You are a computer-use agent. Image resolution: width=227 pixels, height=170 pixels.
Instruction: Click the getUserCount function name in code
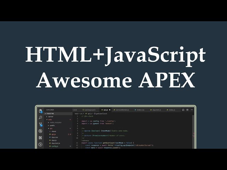pyautogui.click(x=109, y=143)
